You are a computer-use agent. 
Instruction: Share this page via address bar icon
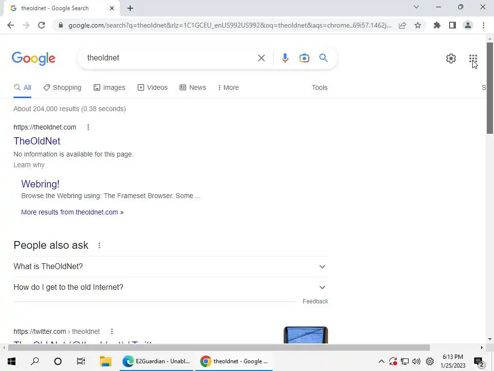(402, 25)
